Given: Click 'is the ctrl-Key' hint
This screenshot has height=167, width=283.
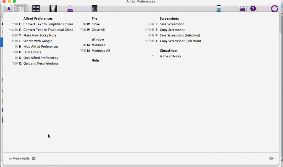Looking at the screenshot, I should point(170,56).
